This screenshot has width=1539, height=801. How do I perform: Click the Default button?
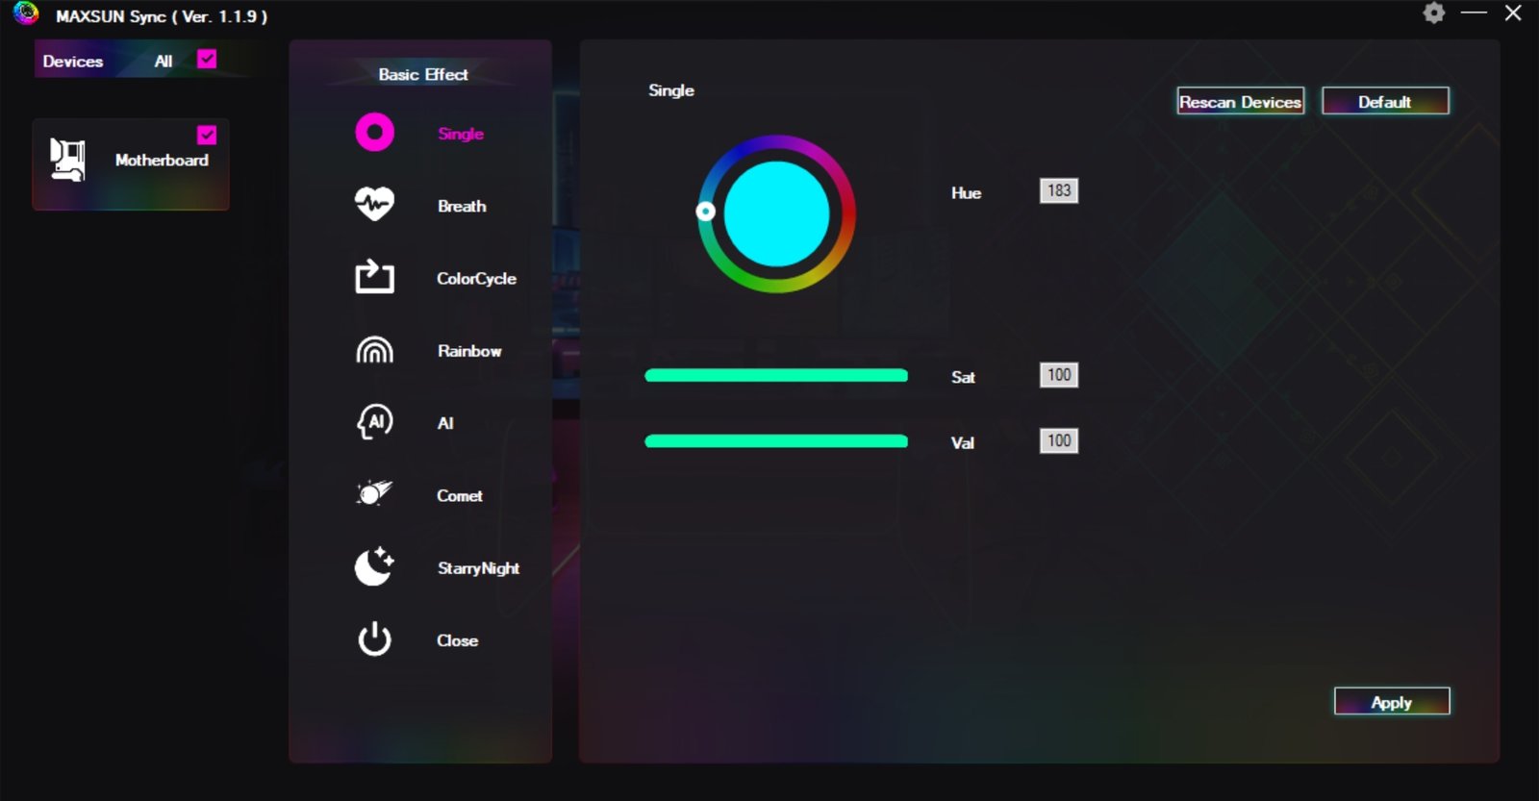(x=1385, y=101)
